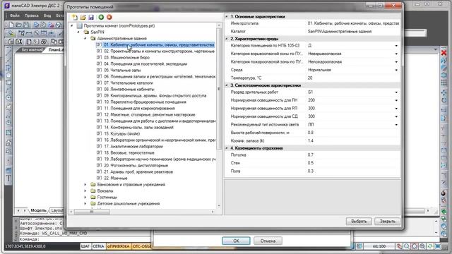Switch to the Layout tab
The image size is (452, 254).
57,210
